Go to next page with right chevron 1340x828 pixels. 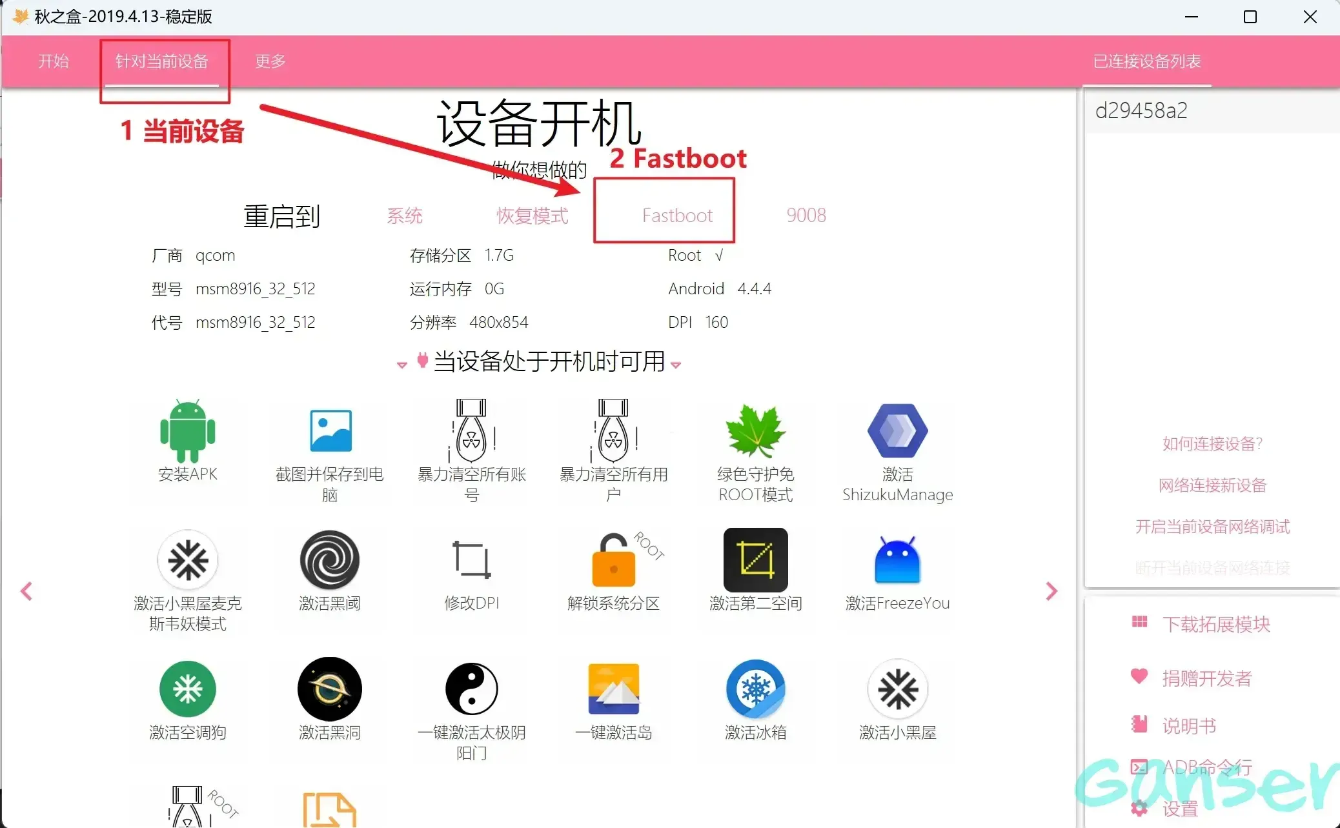tap(1051, 591)
